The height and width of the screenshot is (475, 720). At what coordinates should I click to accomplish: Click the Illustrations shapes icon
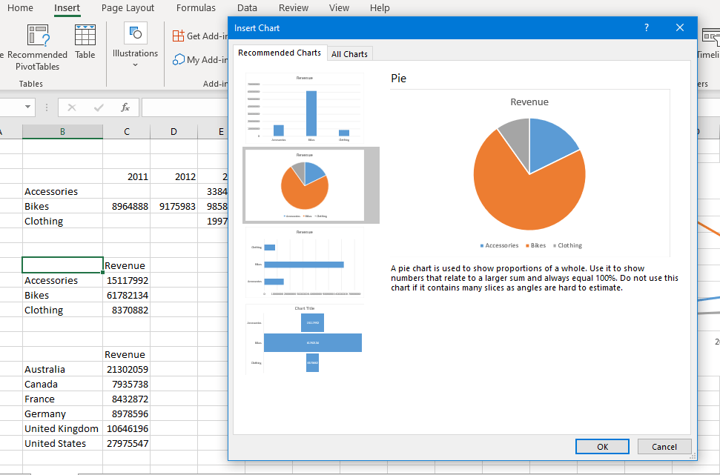coord(135,33)
